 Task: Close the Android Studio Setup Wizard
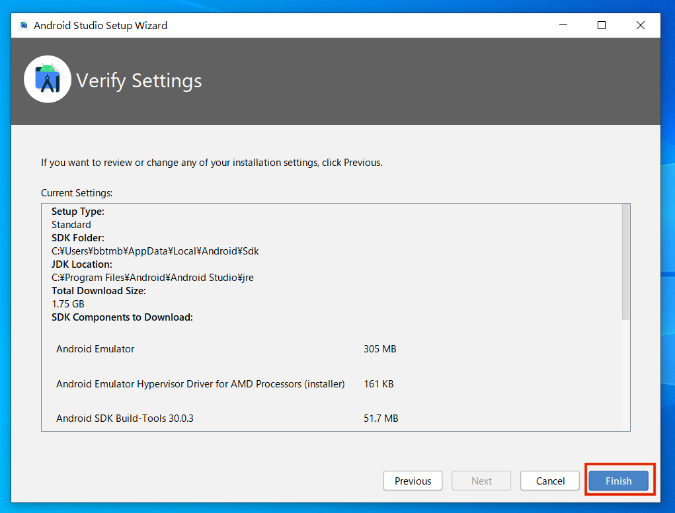tap(640, 25)
